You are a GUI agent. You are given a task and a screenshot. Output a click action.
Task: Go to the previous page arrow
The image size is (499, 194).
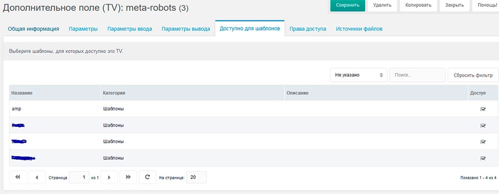37,177
